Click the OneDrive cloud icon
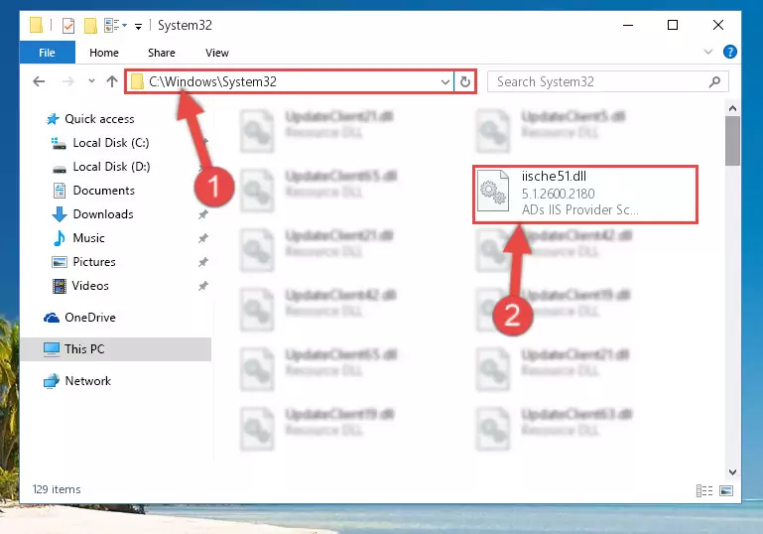The width and height of the screenshot is (763, 534). (52, 318)
